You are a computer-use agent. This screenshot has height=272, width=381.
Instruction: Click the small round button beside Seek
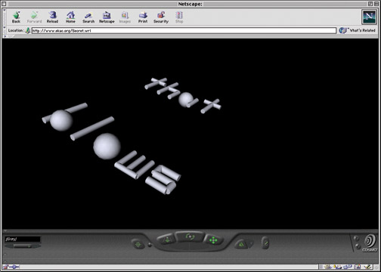[x=150, y=245]
